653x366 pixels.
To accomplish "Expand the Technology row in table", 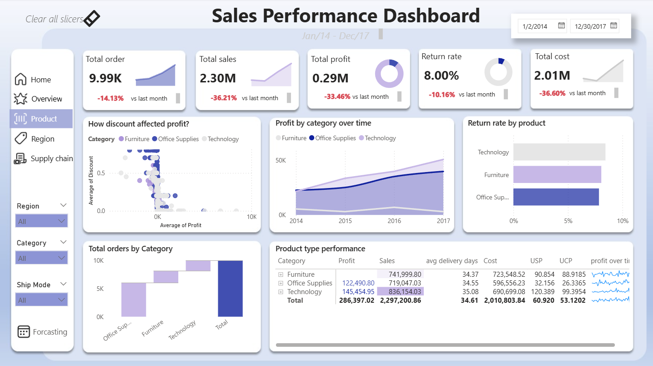I will coord(281,292).
